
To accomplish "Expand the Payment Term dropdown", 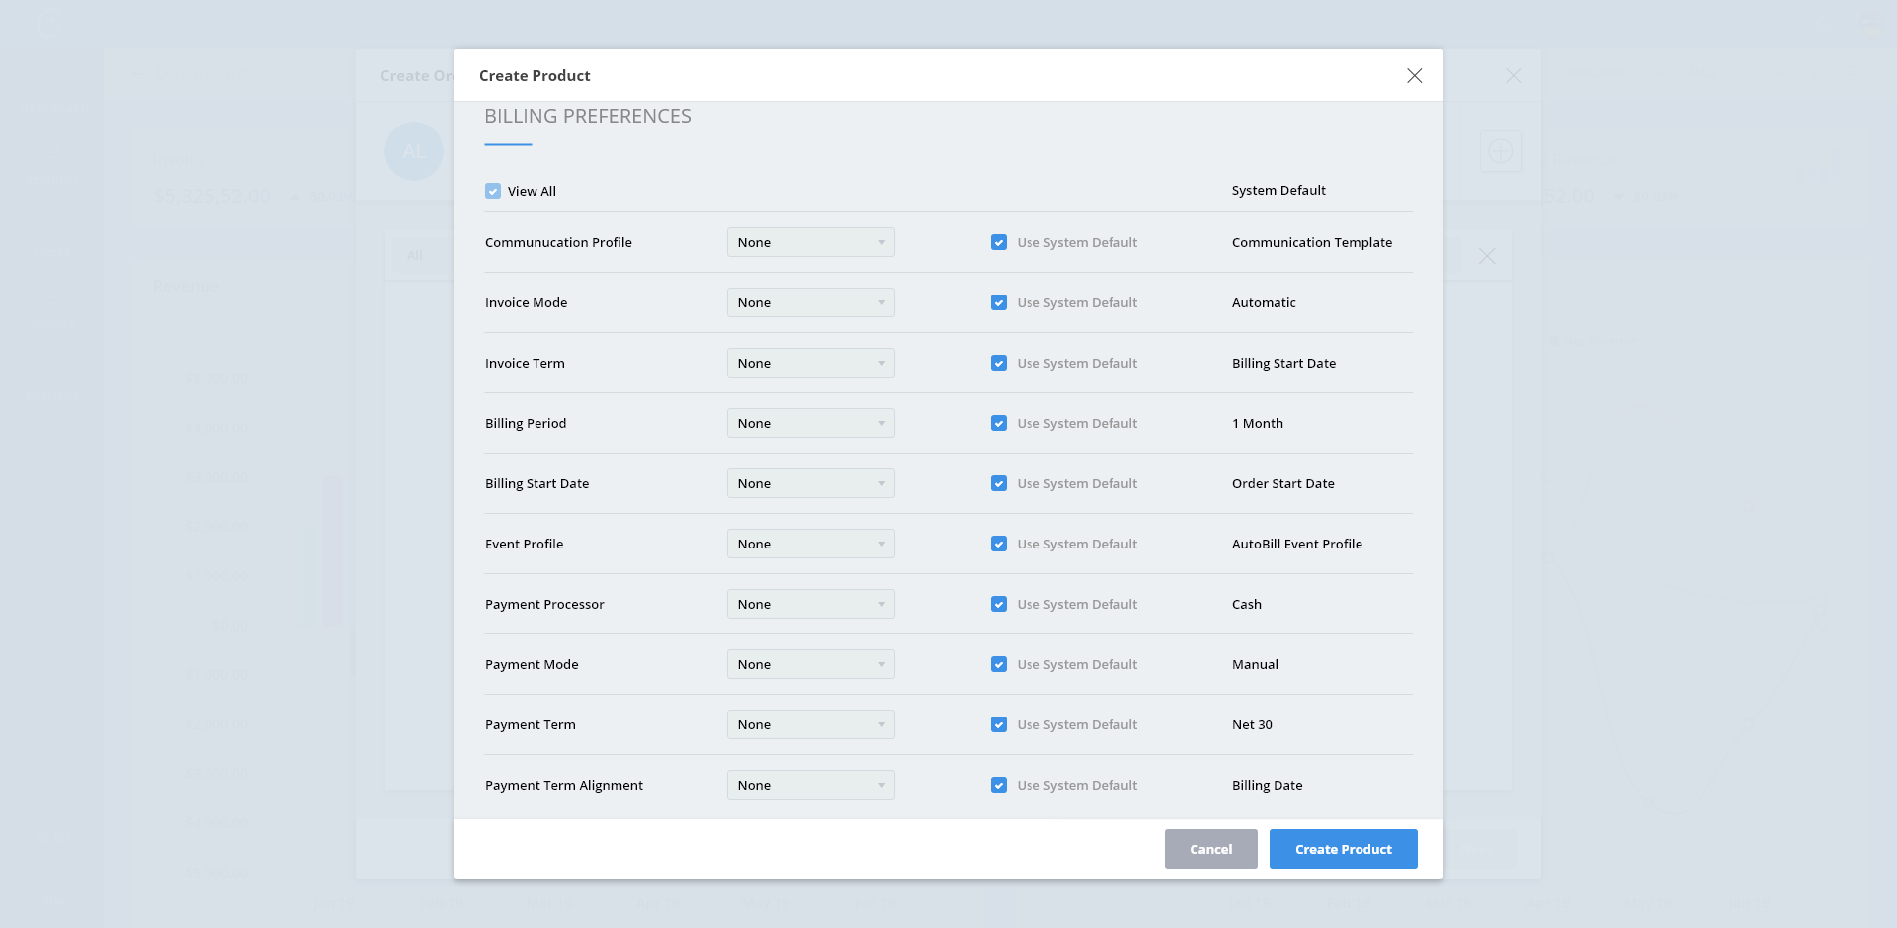I will 810,724.
